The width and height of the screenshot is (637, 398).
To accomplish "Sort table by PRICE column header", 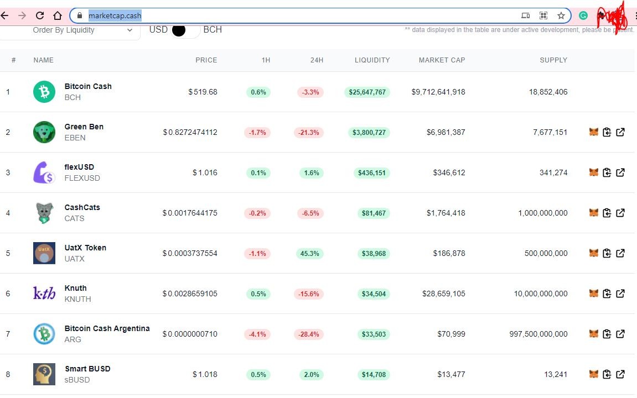I will [206, 60].
